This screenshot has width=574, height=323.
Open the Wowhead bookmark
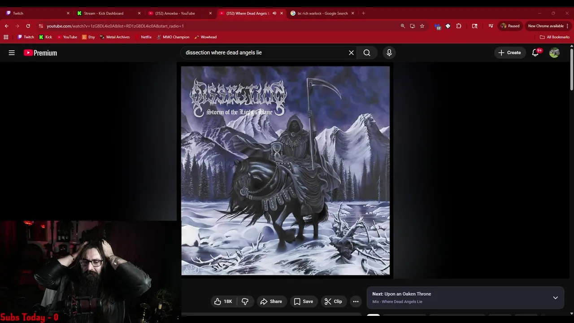(205, 37)
